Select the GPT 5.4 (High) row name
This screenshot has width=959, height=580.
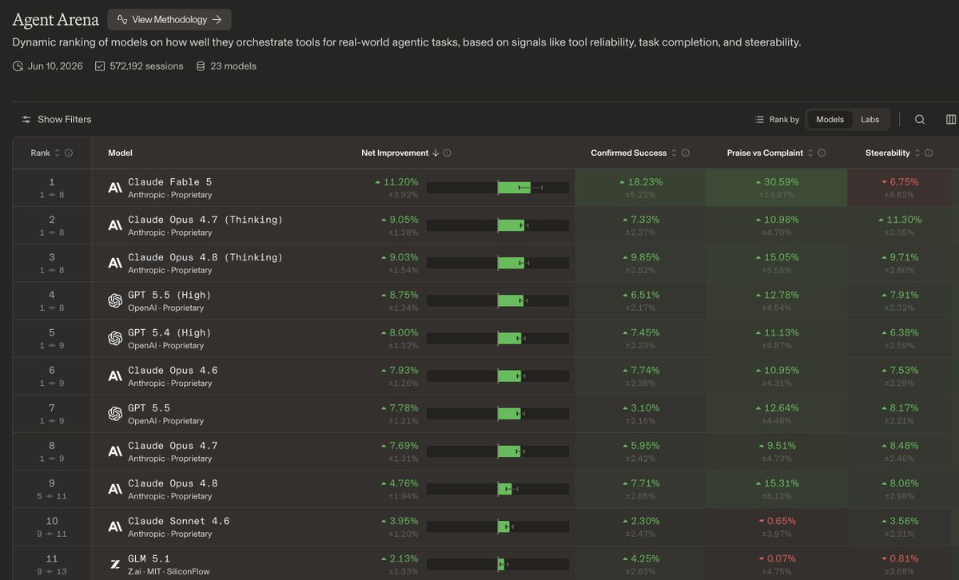click(169, 332)
